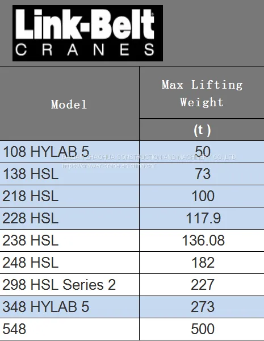This screenshot has height=341, width=264.
Task: Click the Link-Belt Cranes logo
Action: (x=87, y=33)
